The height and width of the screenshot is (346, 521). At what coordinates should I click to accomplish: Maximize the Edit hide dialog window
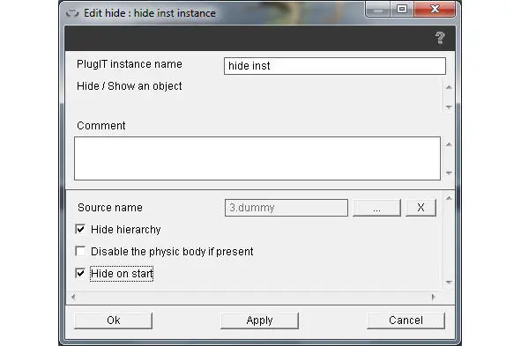point(402,10)
